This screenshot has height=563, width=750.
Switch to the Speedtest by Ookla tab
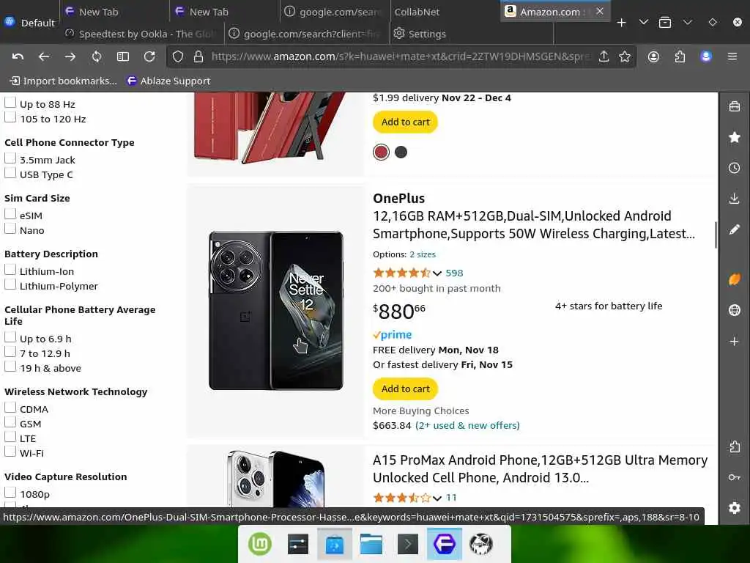[x=144, y=34]
